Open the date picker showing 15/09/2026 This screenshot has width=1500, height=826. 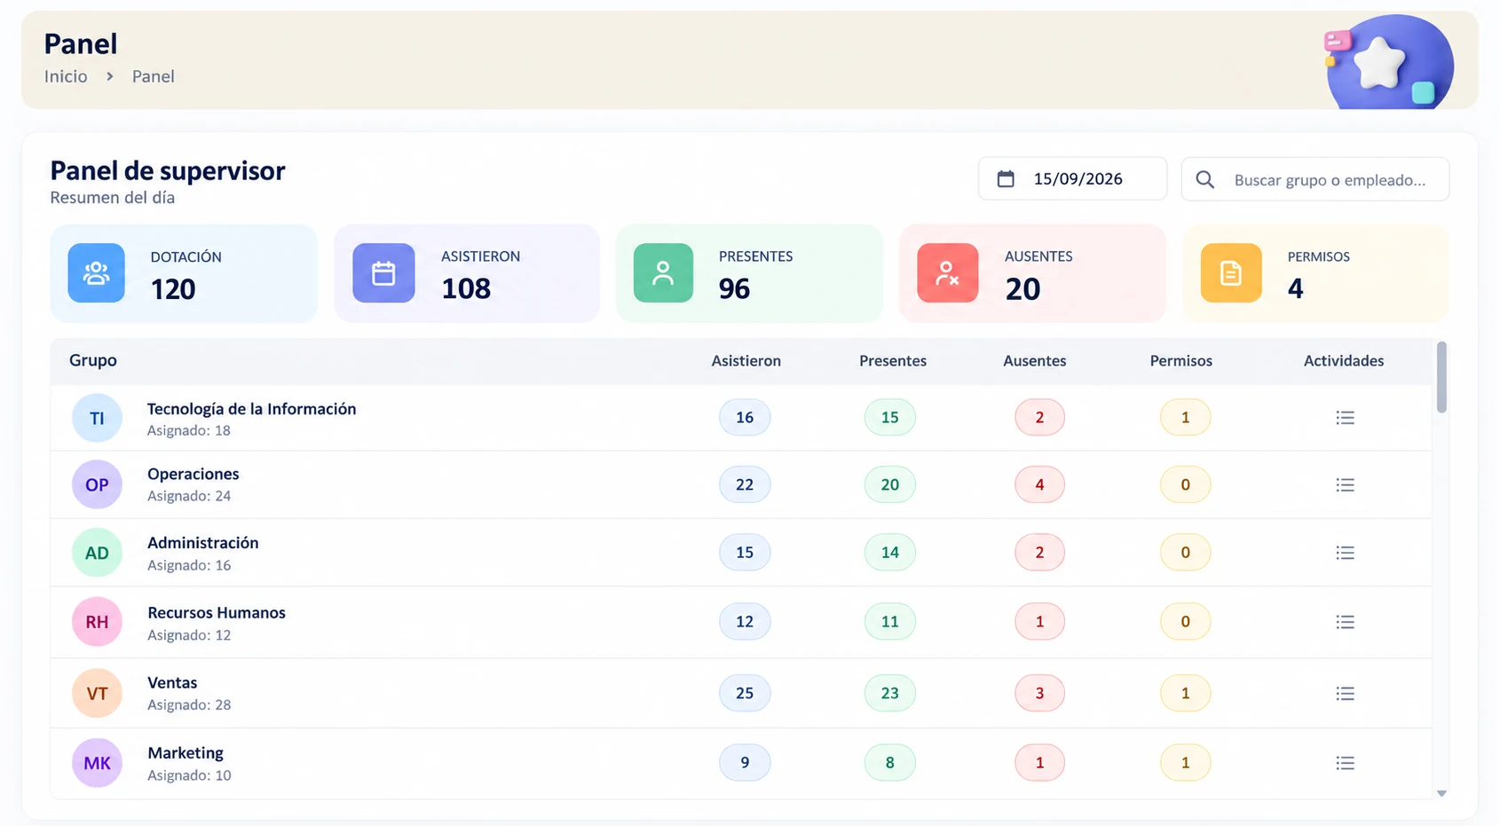(x=1072, y=179)
